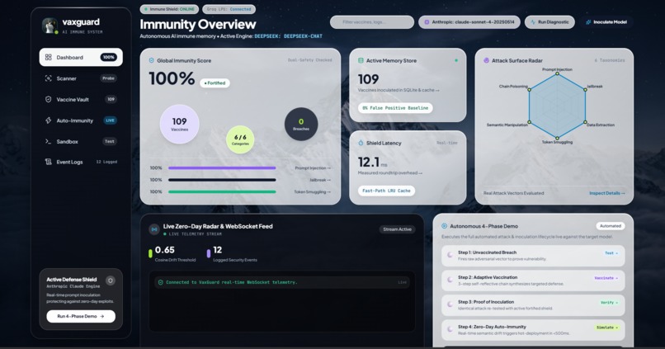This screenshot has width=665, height=349.
Task: Click the Groq LPU Connected status pill
Action: point(229,9)
